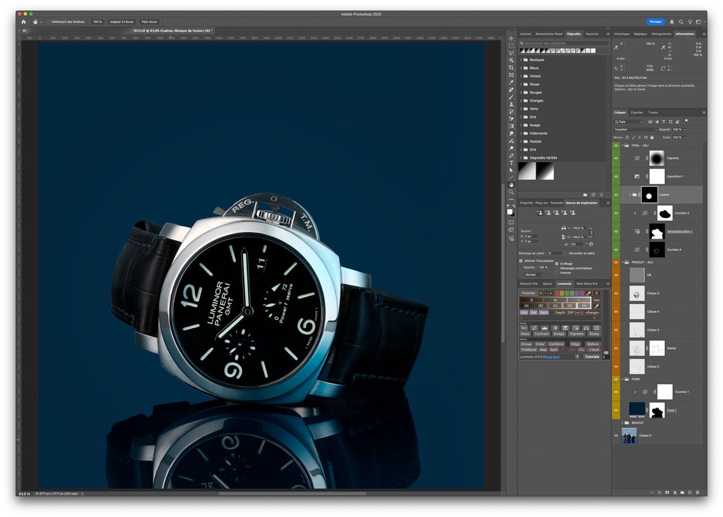Open the layer filter Type dropdown
This screenshot has height=517, width=723.
[x=628, y=121]
